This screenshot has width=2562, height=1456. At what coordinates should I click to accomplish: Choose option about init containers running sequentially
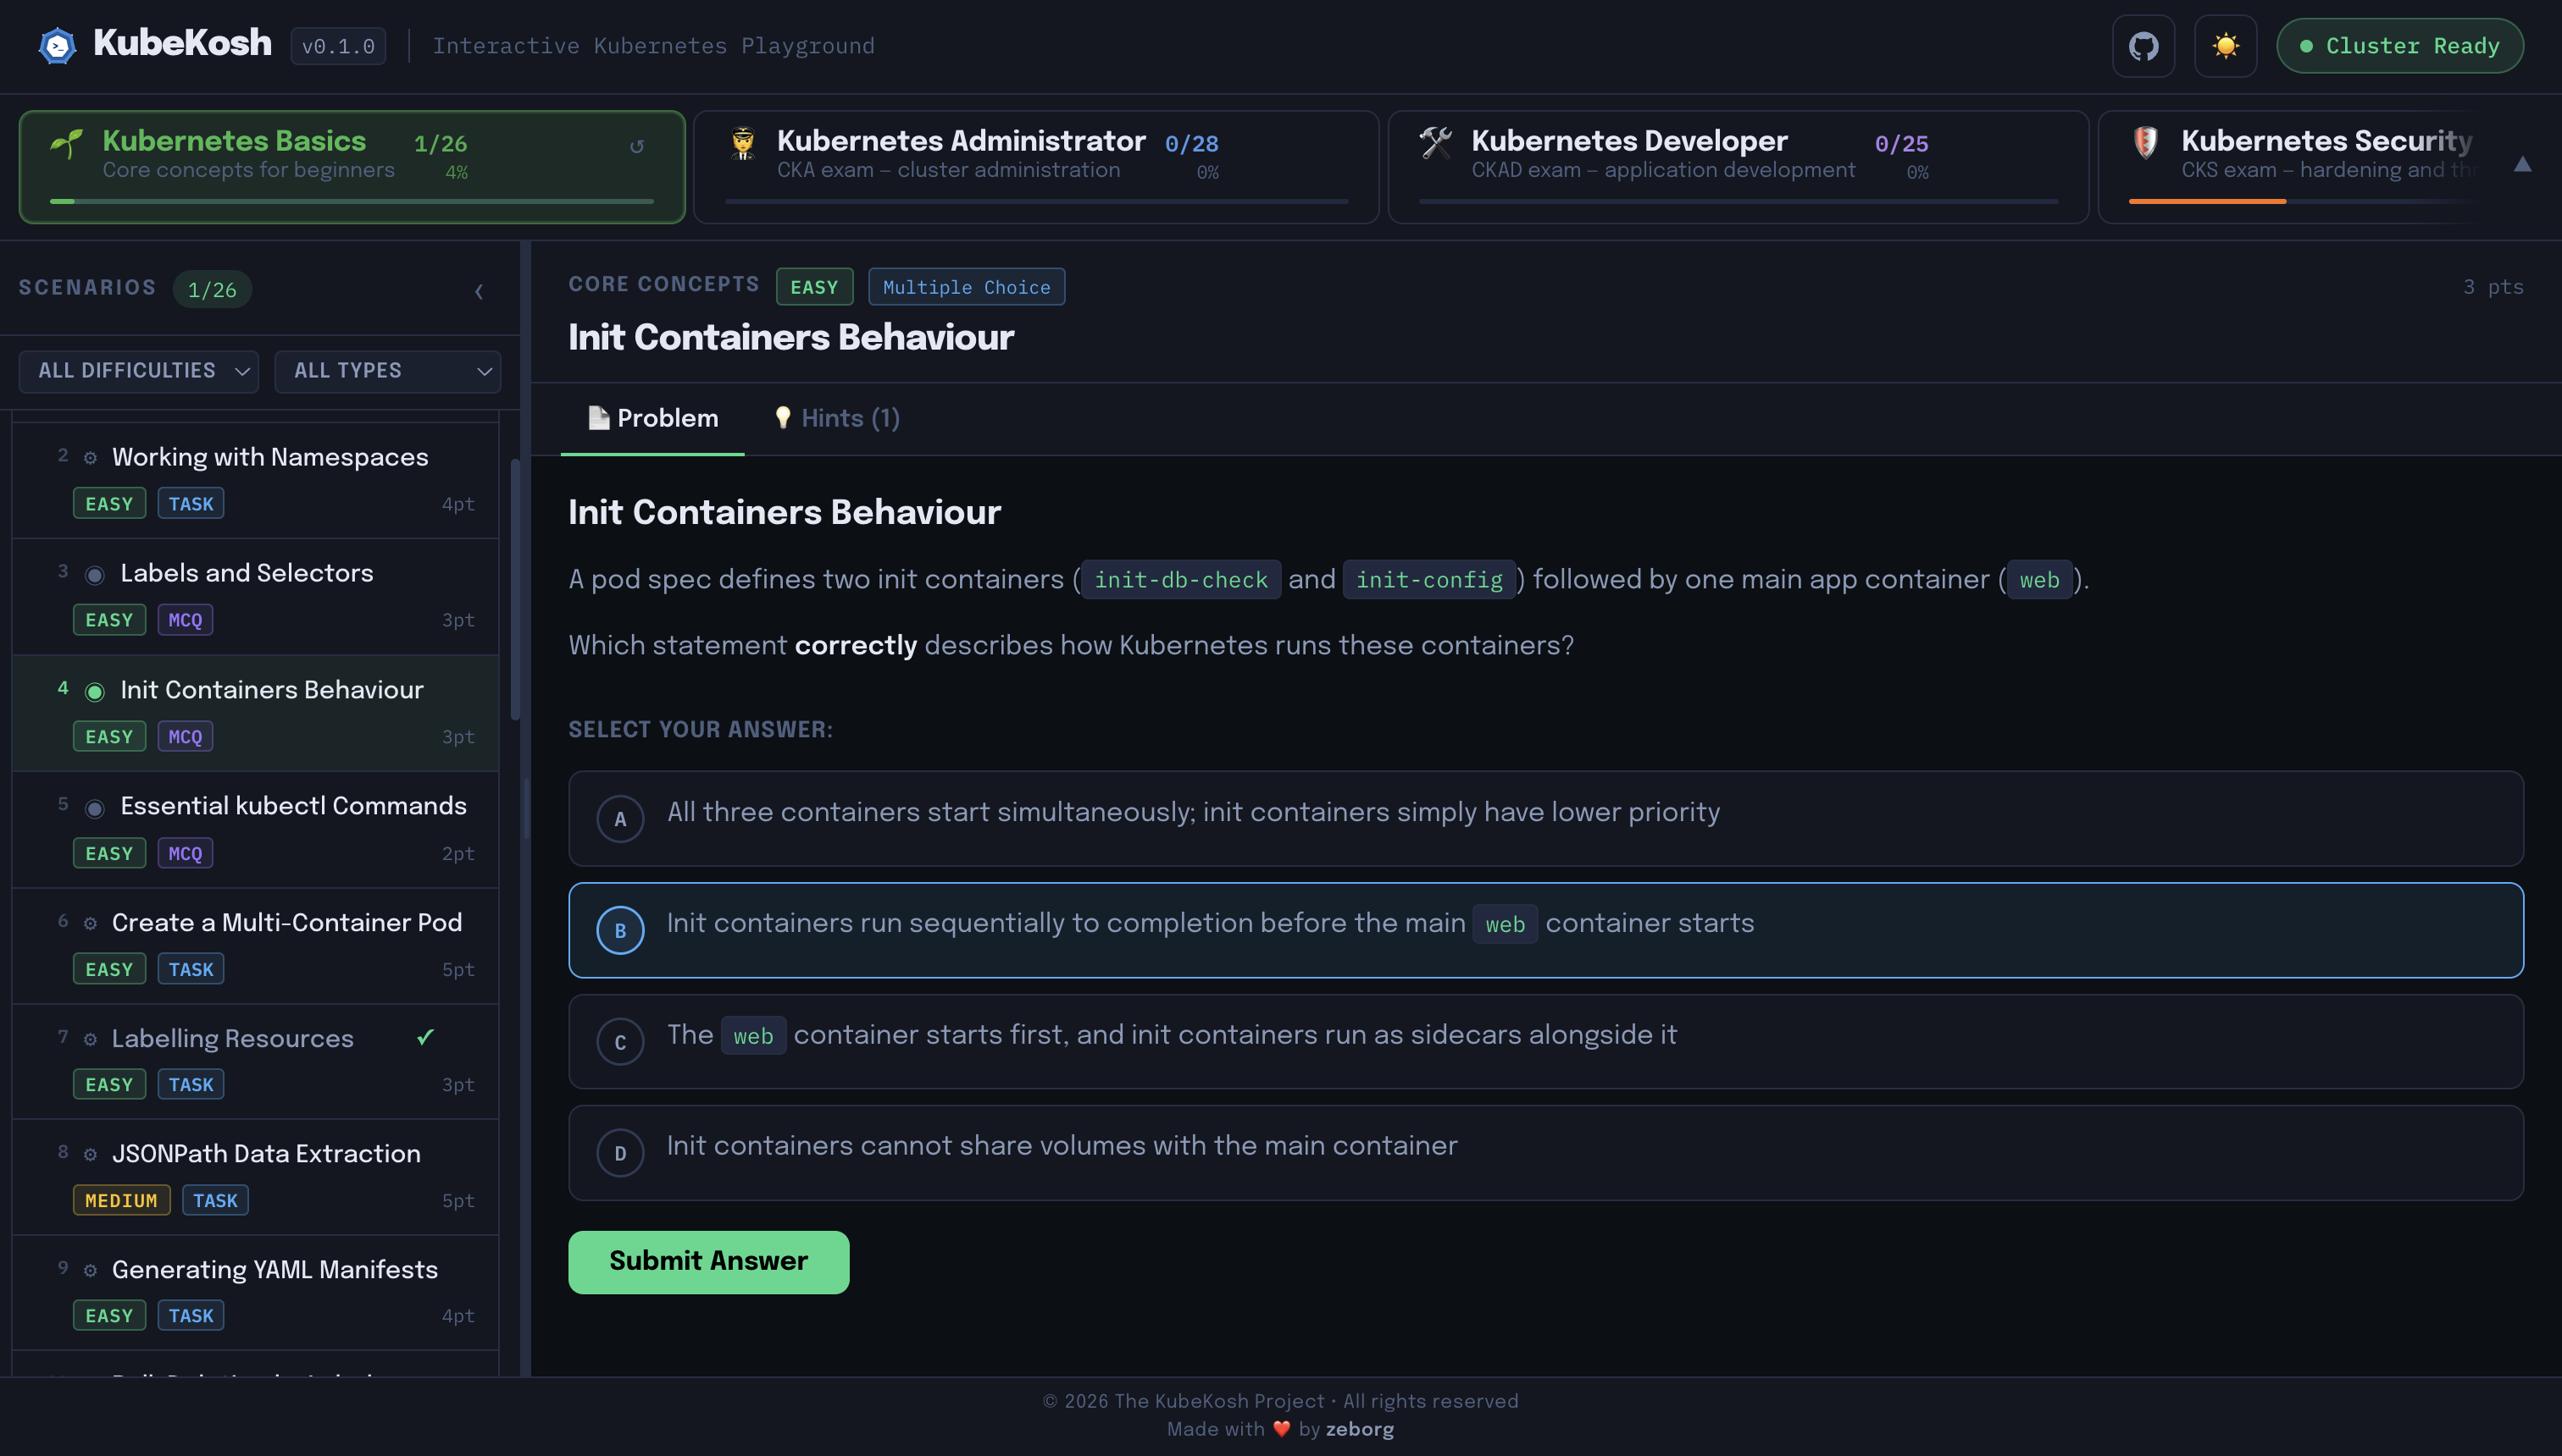point(1545,930)
